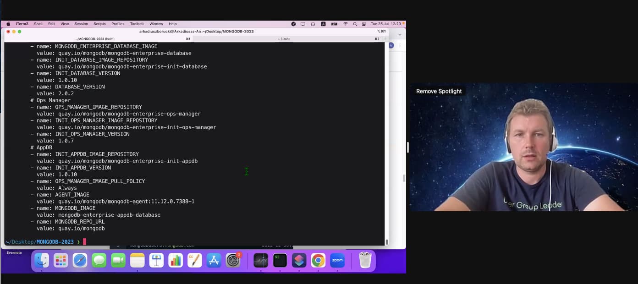Open Spotlight search in menu bar
638x284 pixels.
pos(355,24)
